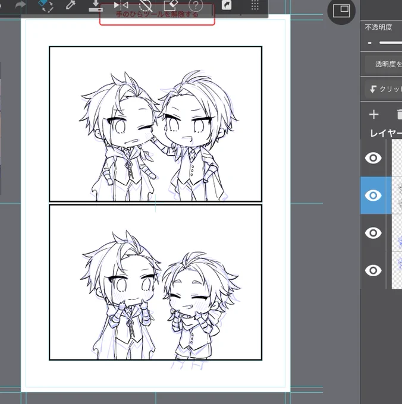Viewport: 402px width, 404px height.
Task: Select the third layer with blue sketch thumbnail
Action: [397, 233]
